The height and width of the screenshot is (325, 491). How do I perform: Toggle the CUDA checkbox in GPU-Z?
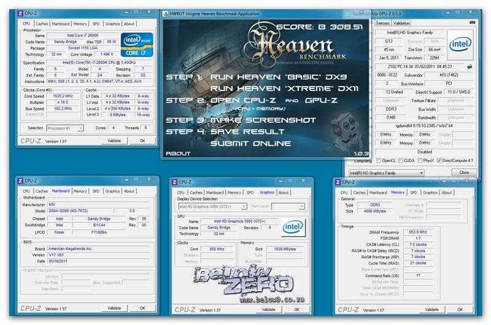pos(401,160)
